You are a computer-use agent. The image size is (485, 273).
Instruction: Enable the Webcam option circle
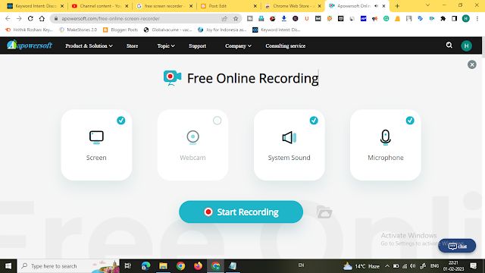217,121
